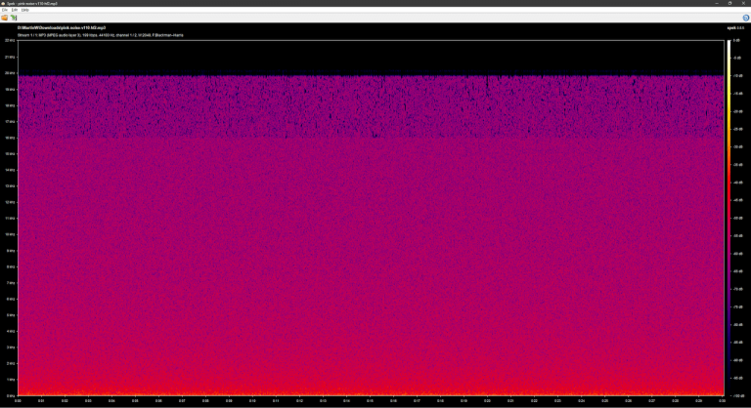Click the 22 kHz frequency axis label

point(9,41)
